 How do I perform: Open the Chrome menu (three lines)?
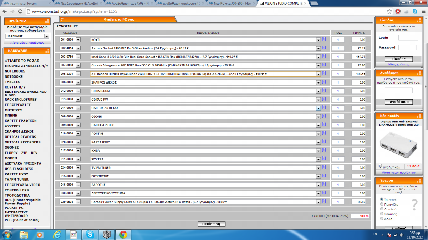click(x=423, y=11)
